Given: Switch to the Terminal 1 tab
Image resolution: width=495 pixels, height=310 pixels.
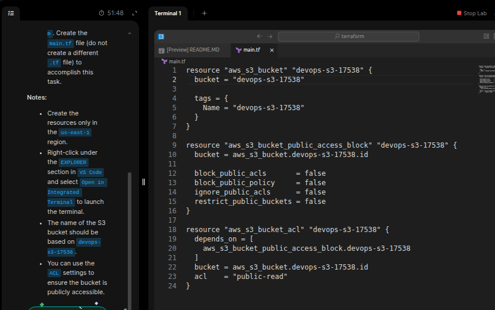Looking at the screenshot, I should pyautogui.click(x=168, y=13).
